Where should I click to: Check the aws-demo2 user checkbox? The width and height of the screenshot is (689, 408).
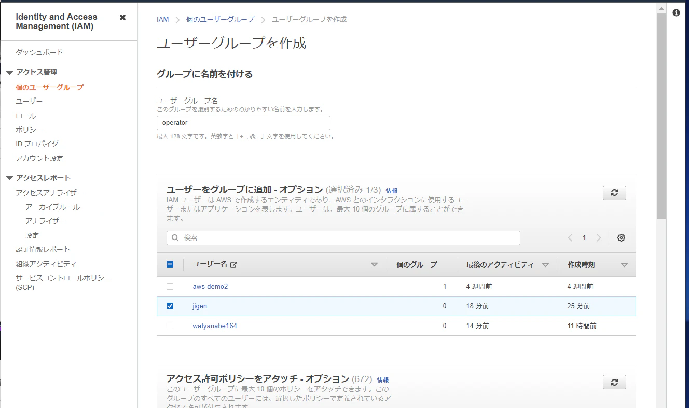click(x=170, y=286)
